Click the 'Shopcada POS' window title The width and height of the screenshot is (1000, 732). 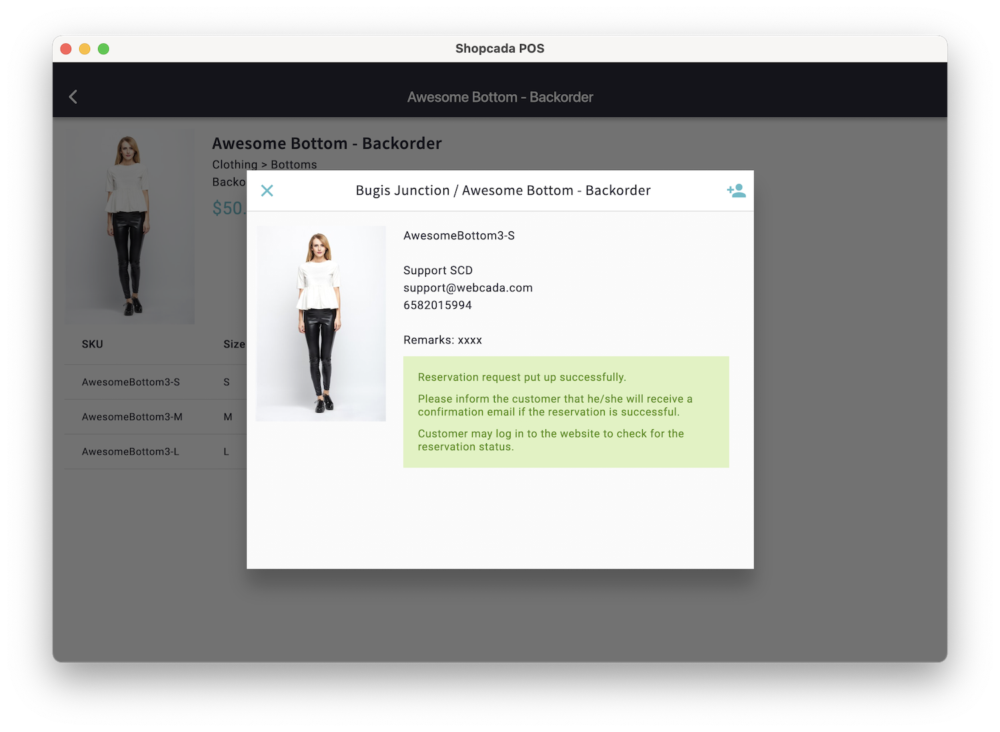click(x=500, y=49)
